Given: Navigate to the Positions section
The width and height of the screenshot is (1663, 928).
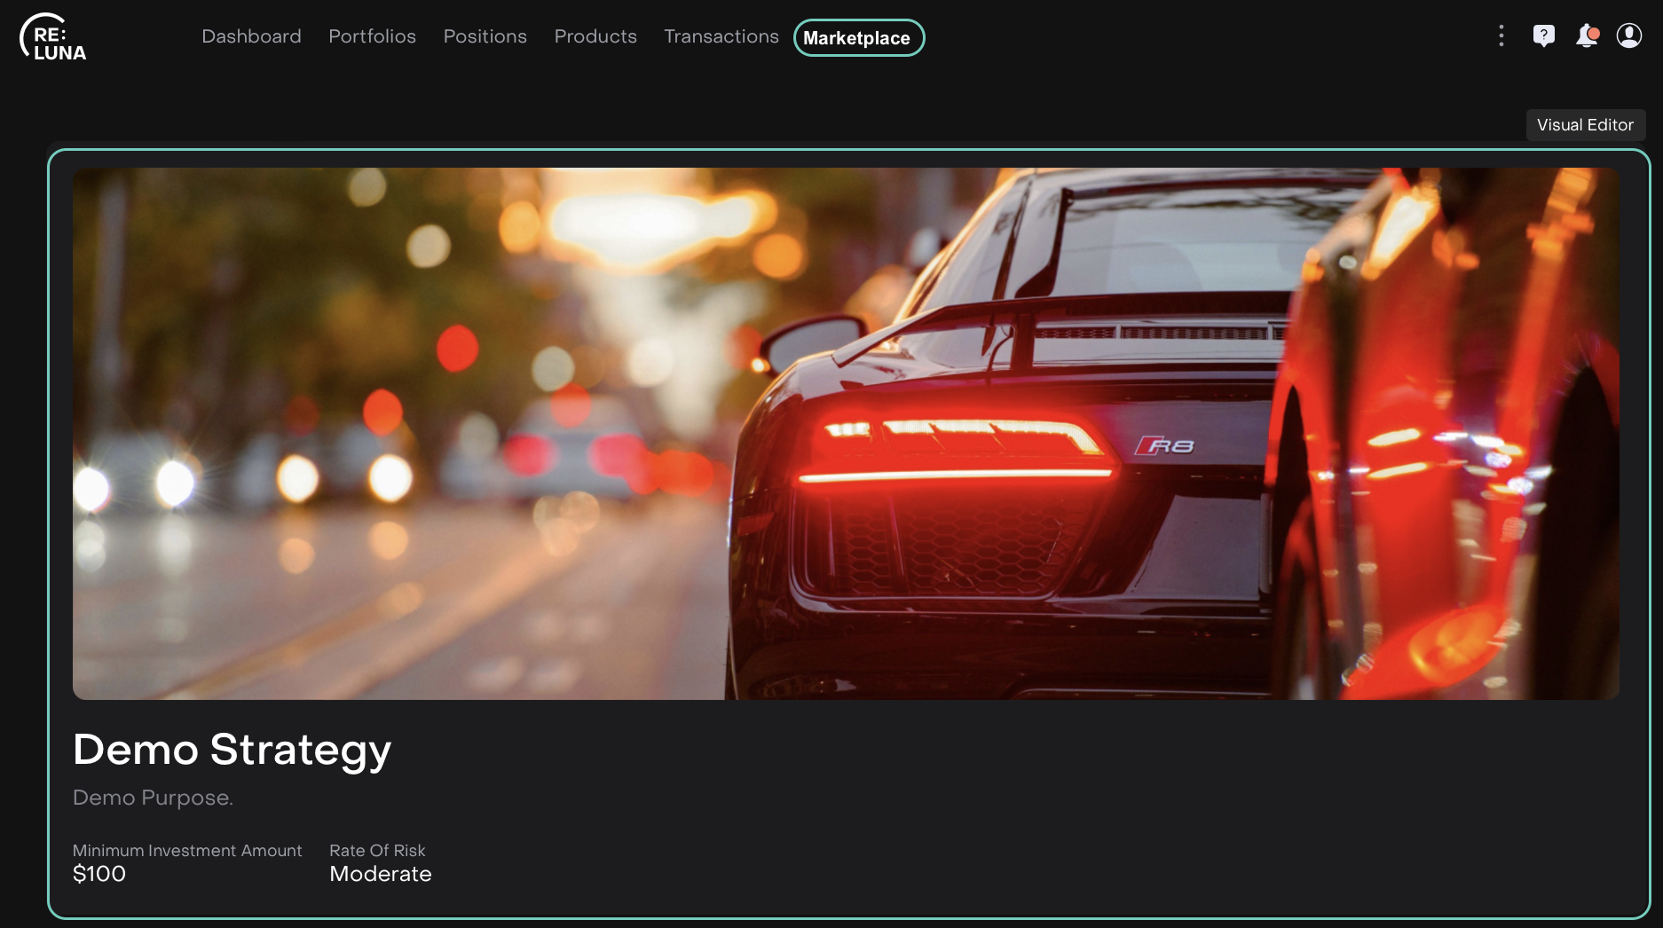Looking at the screenshot, I should tap(485, 36).
